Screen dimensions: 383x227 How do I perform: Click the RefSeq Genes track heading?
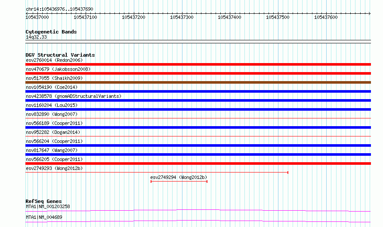(44, 201)
